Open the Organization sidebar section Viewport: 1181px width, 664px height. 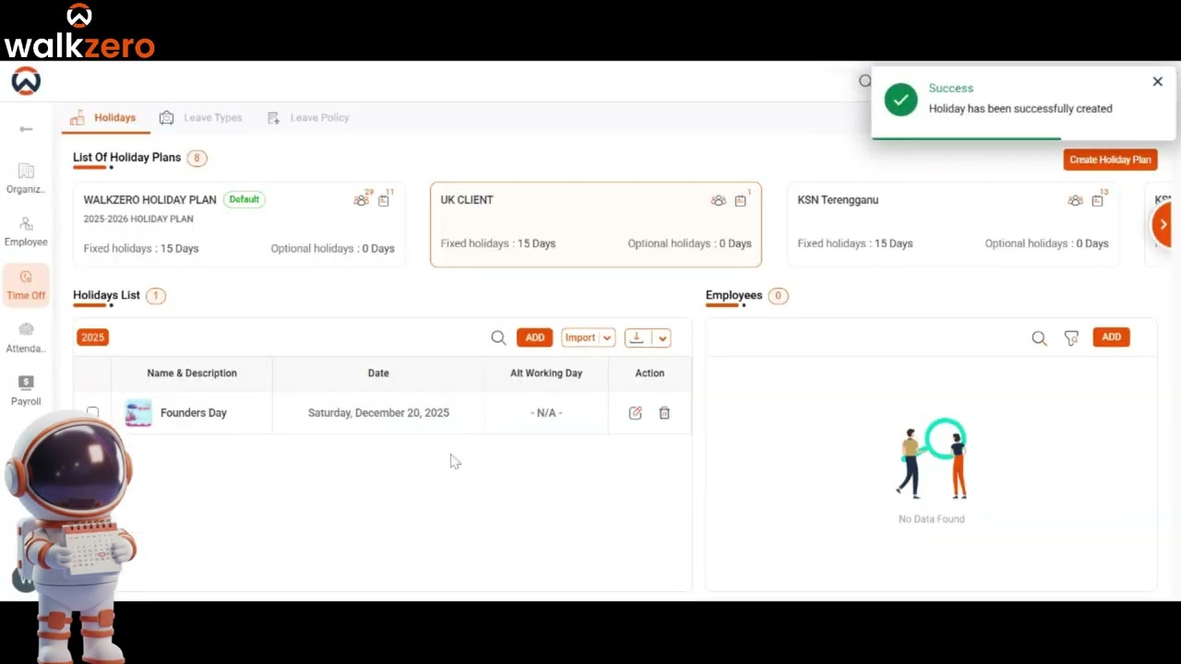coord(26,179)
